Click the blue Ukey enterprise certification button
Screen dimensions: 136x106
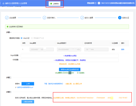pyautogui.click(x=70, y=69)
